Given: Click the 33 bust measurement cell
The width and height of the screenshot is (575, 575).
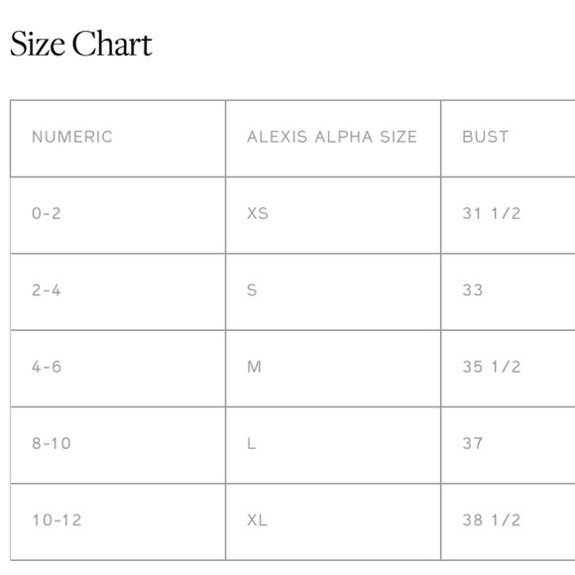Looking at the screenshot, I should coord(508,291).
